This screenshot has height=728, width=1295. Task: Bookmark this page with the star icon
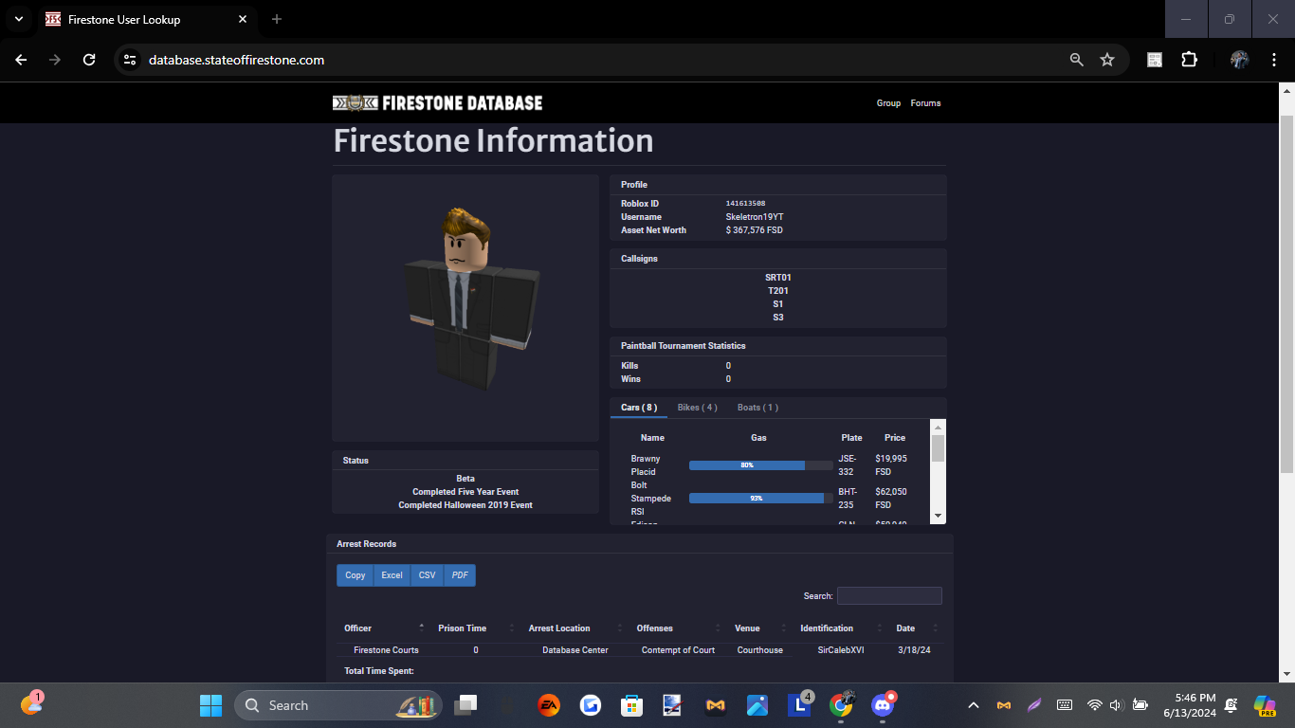coord(1107,60)
